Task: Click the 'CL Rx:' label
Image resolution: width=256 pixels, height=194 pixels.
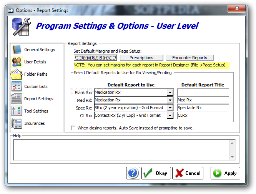Action: point(86,116)
